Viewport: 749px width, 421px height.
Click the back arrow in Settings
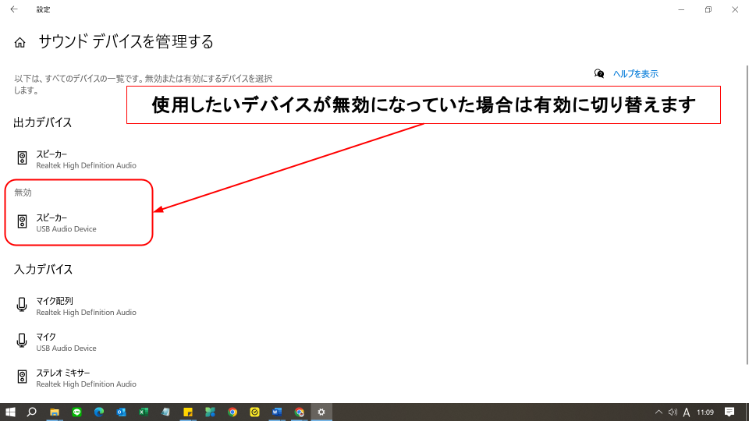(13, 9)
